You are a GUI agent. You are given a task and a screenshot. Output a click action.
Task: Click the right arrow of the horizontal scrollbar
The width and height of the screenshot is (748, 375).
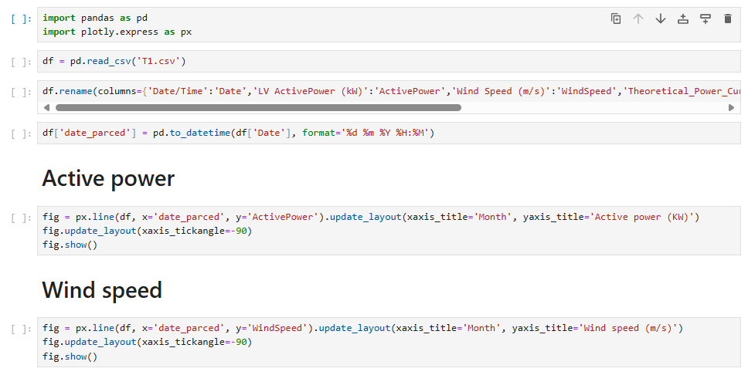pyautogui.click(x=731, y=108)
